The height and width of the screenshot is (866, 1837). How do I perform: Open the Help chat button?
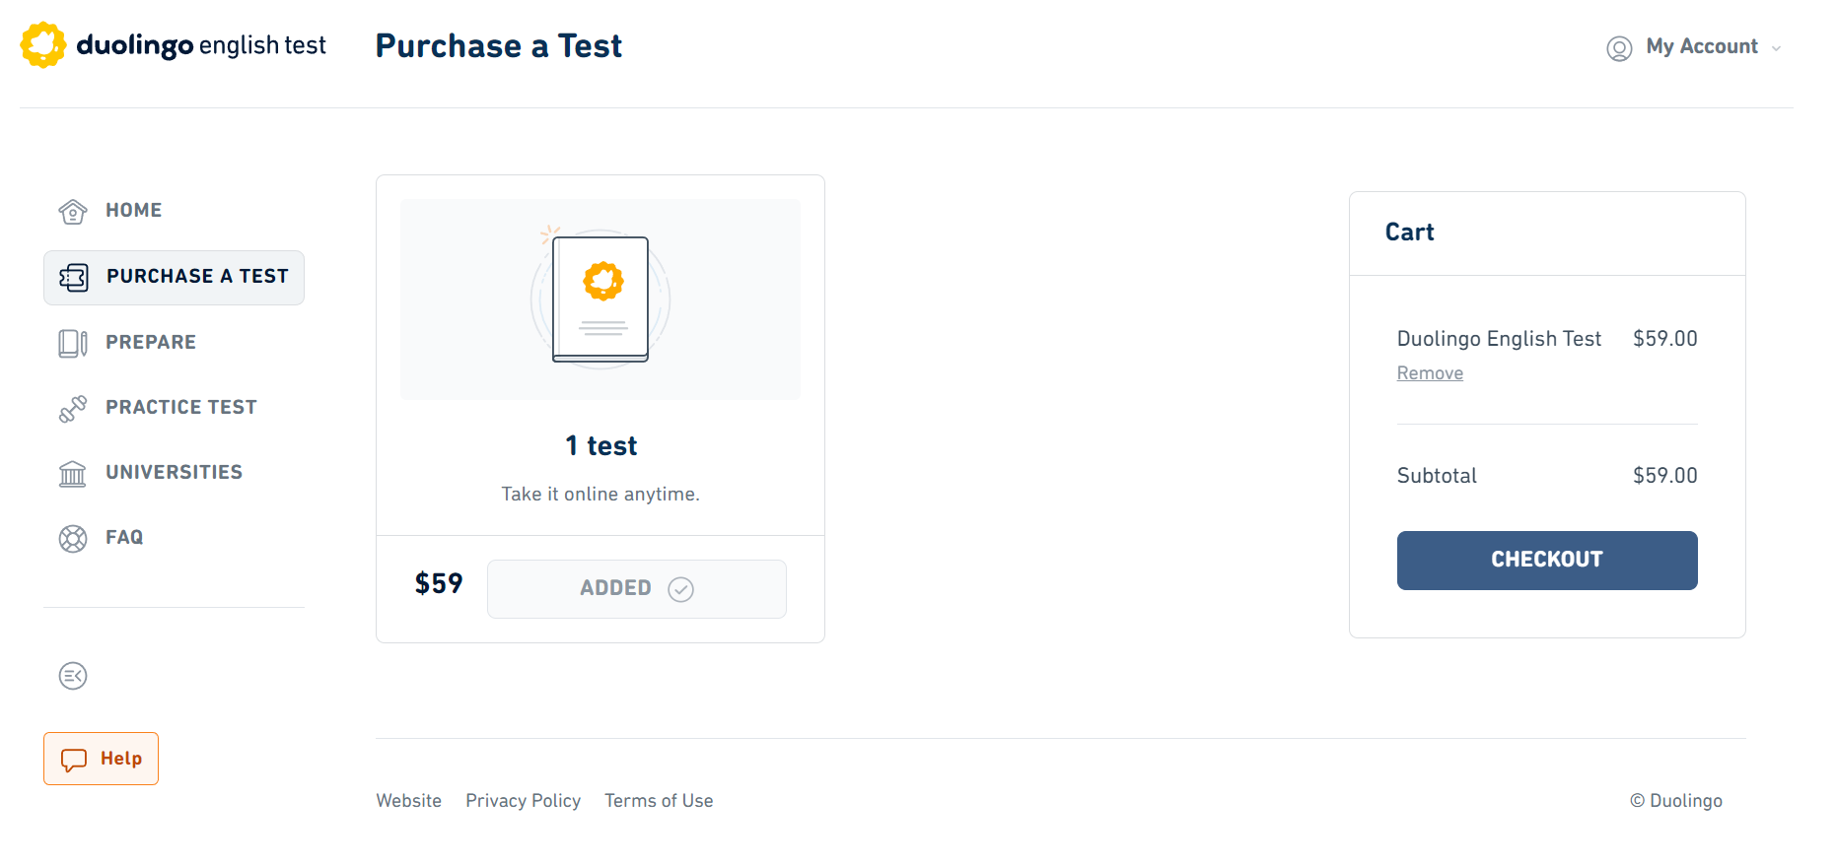tap(101, 759)
